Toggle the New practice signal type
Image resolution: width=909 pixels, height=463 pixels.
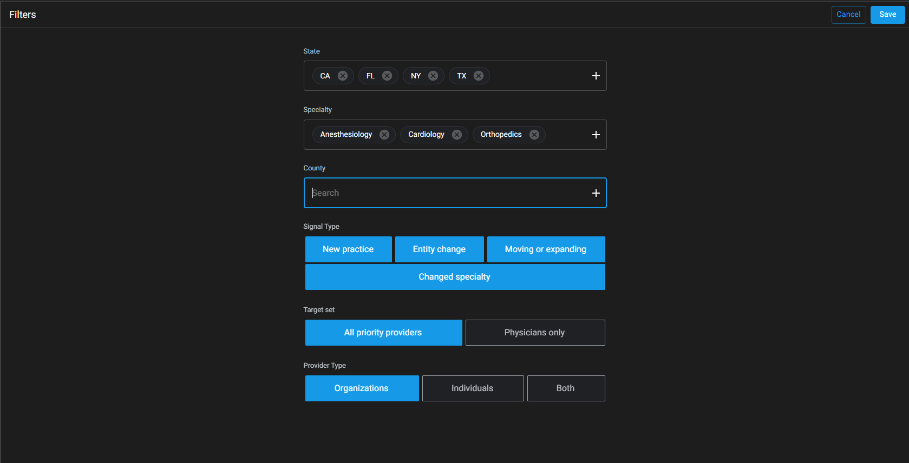point(348,249)
